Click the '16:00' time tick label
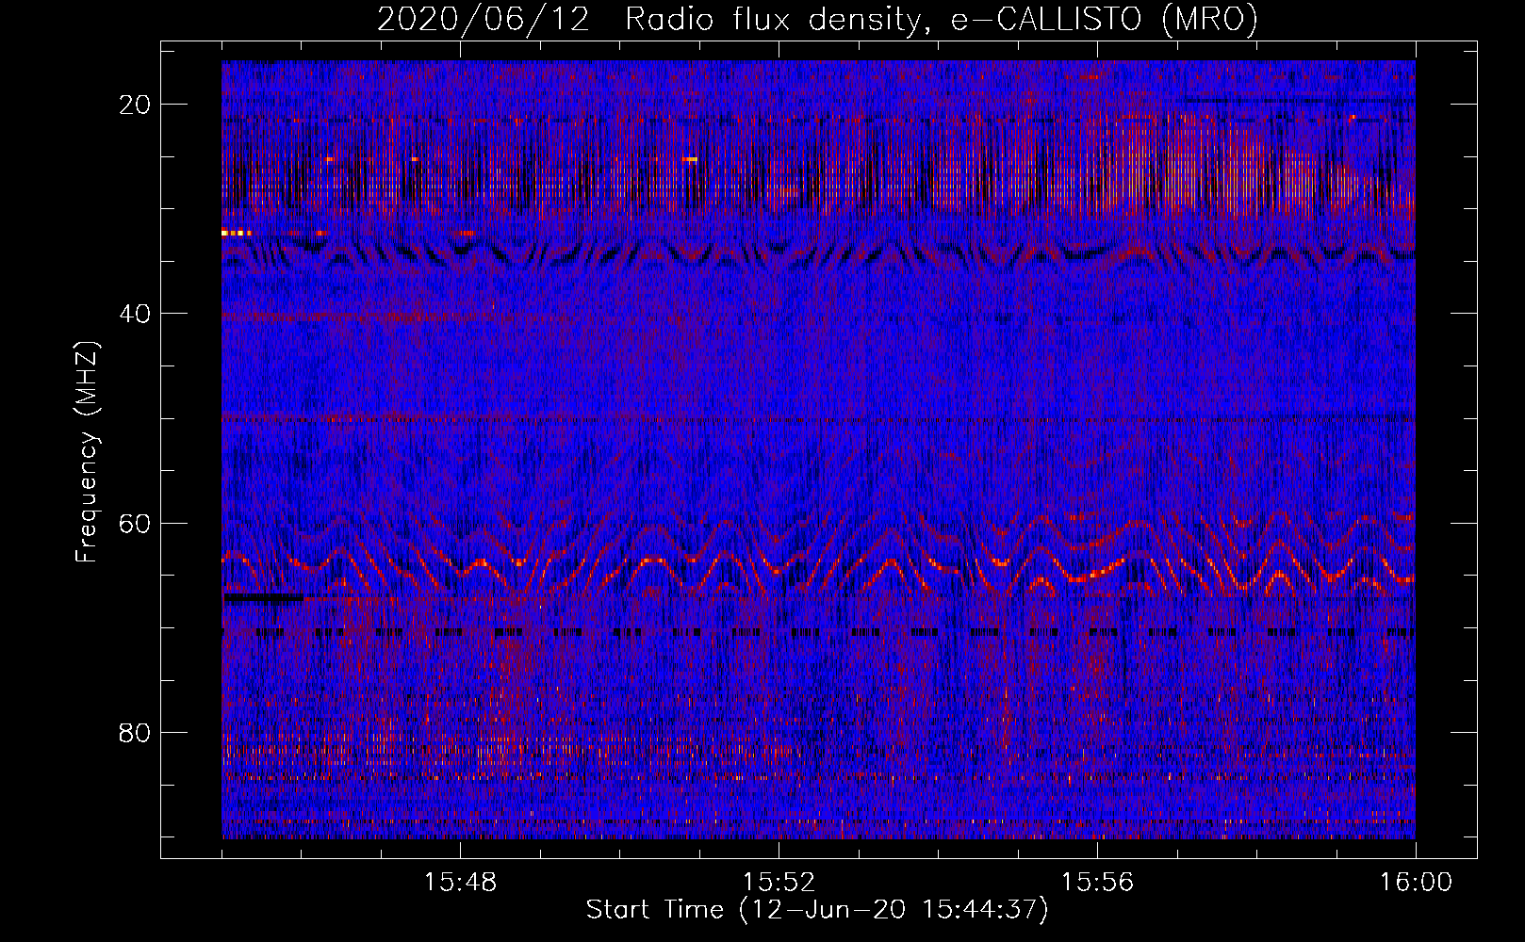This screenshot has height=942, width=1525. point(1416,883)
